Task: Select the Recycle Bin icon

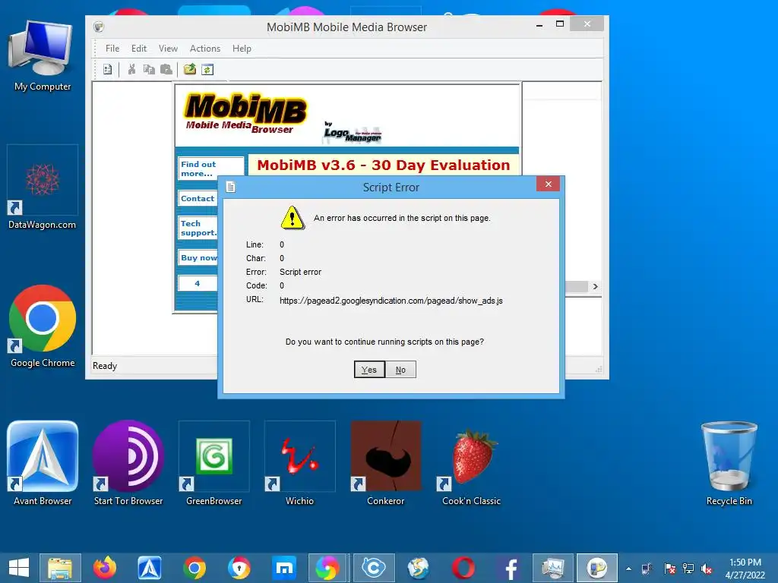Action: 729,463
